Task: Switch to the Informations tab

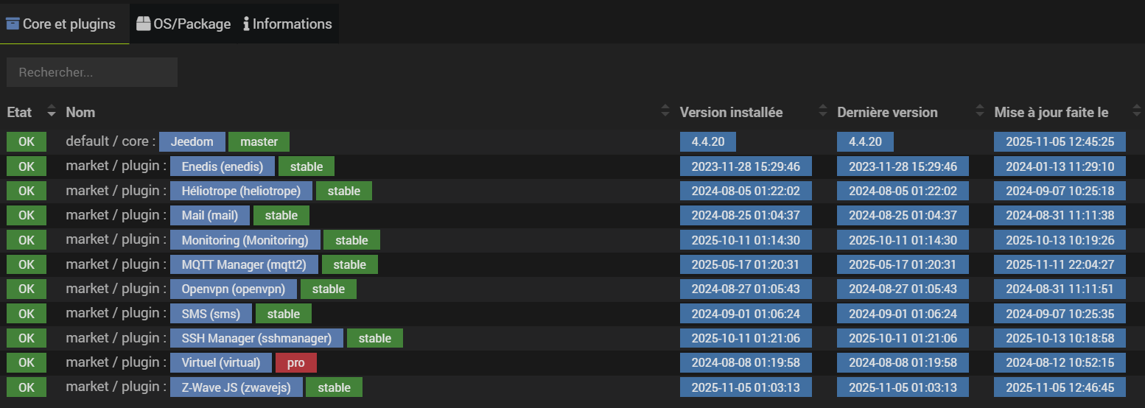Action: [x=288, y=24]
